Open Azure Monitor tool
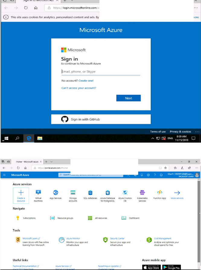201x270 pixels. tap(73, 239)
